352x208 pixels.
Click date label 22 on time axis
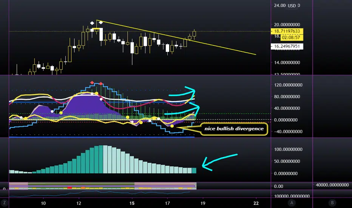pyautogui.click(x=256, y=203)
